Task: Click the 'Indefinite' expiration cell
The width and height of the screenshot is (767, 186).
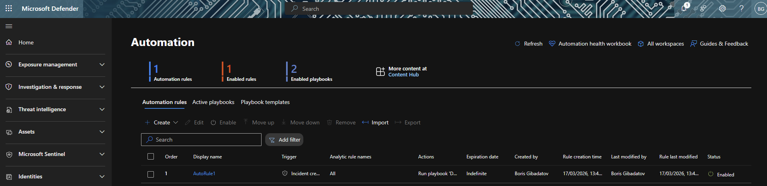Action: [477, 174]
